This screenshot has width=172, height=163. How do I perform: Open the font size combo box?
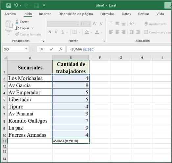[85, 24]
